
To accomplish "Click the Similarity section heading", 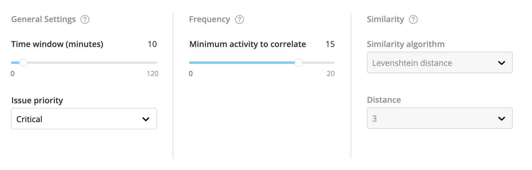I will pos(385,19).
